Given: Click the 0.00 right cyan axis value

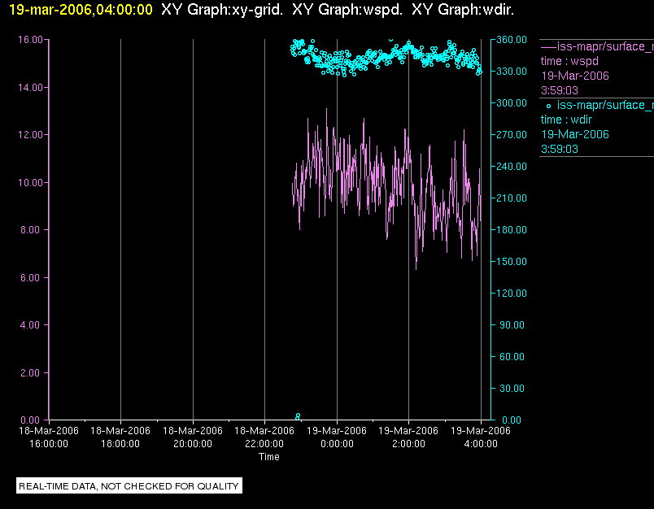Looking at the screenshot, I should coord(512,420).
